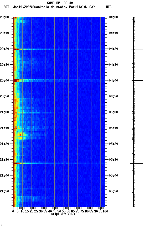145x228 pixels.
Task: Click the 05:20 UTC time label
Action: coord(113,144)
